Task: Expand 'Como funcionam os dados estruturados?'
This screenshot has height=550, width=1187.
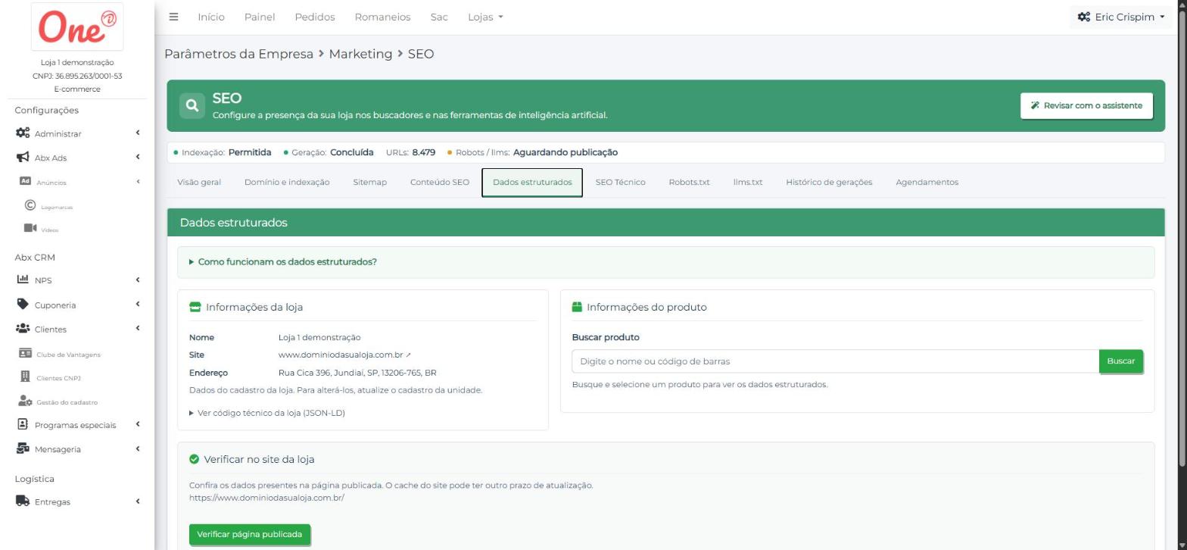Action: tap(283, 262)
